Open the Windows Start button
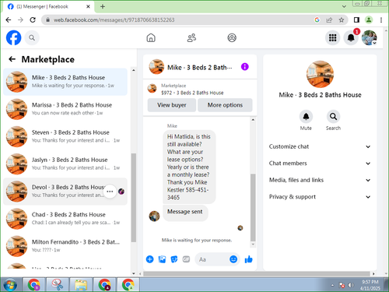The height and width of the screenshot is (292, 389). (x=10, y=285)
